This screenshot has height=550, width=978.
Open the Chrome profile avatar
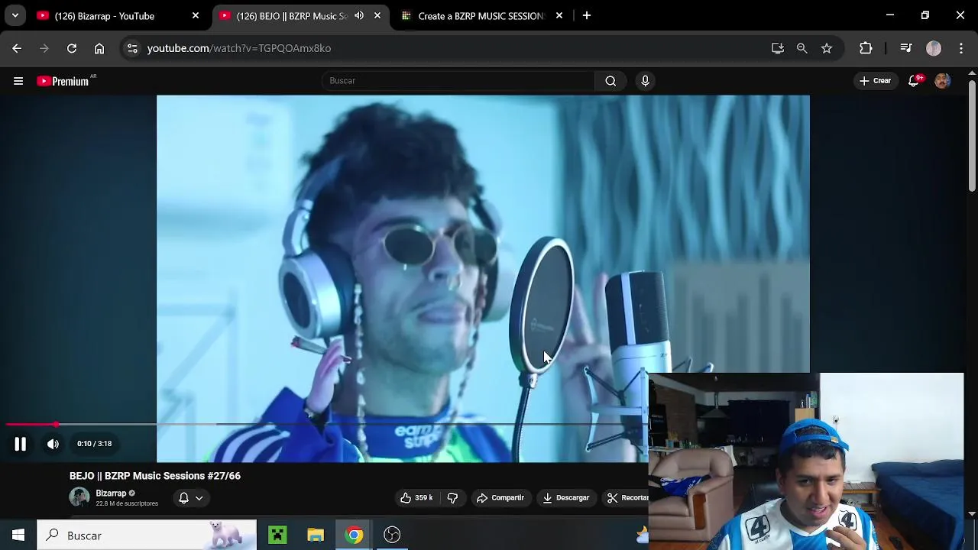point(934,48)
